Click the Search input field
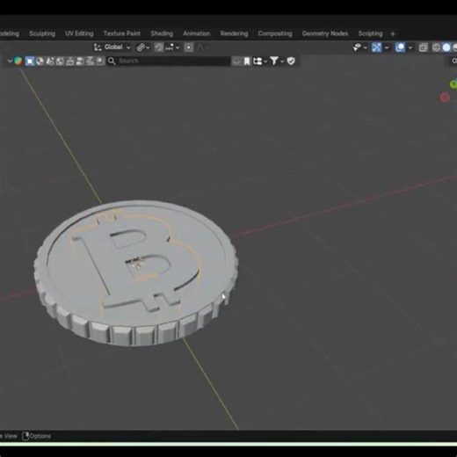Screen dimensions: 457x457 (x=169, y=61)
